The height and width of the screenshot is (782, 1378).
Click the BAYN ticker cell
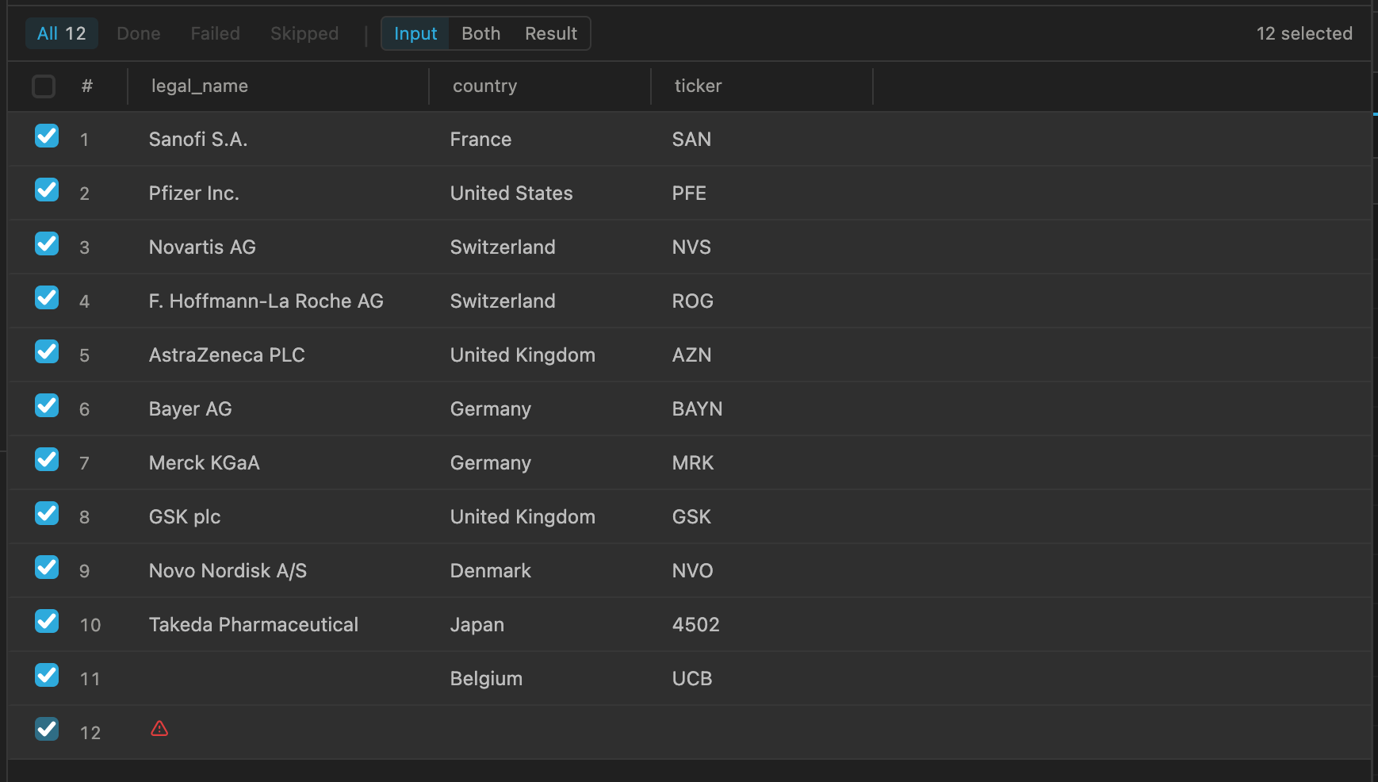point(698,409)
